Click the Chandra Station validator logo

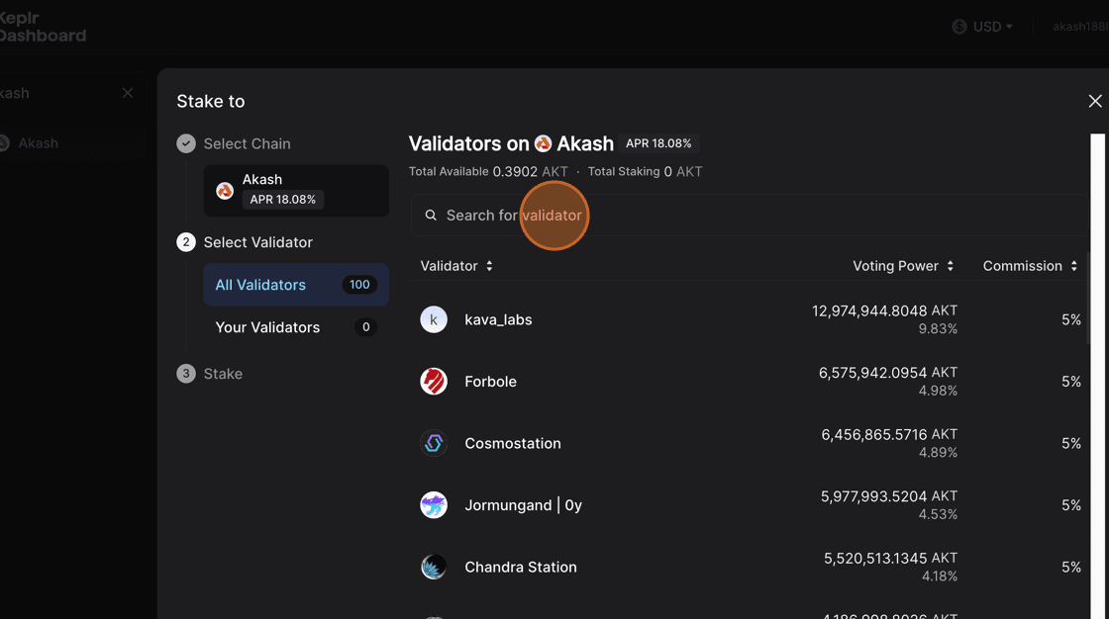[x=434, y=567]
